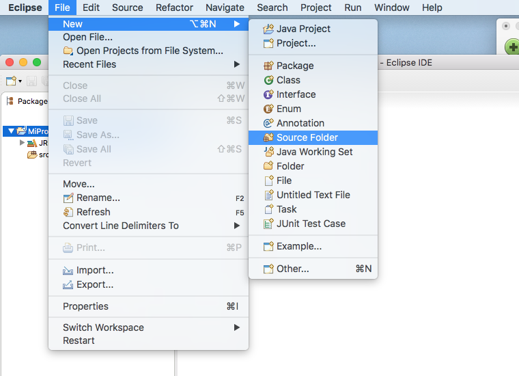Image resolution: width=519 pixels, height=376 pixels.
Task: Expand the MiPro project tree node
Action: tap(12, 131)
